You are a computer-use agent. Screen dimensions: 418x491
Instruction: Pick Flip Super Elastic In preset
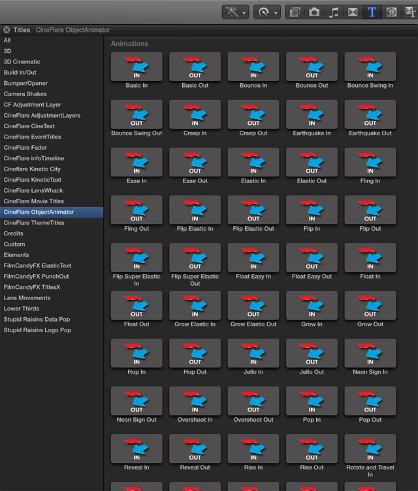pos(137,258)
